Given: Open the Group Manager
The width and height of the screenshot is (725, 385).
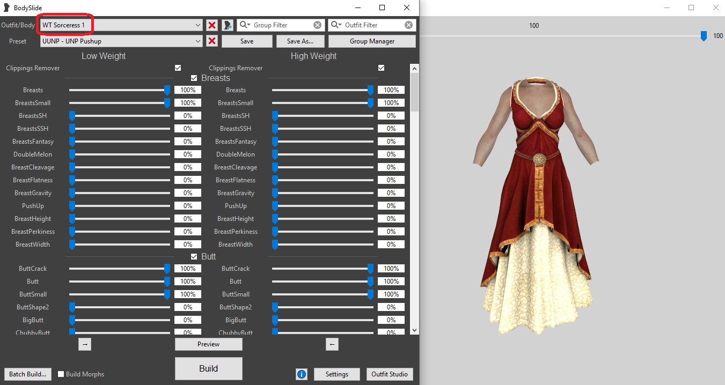Looking at the screenshot, I should (372, 41).
